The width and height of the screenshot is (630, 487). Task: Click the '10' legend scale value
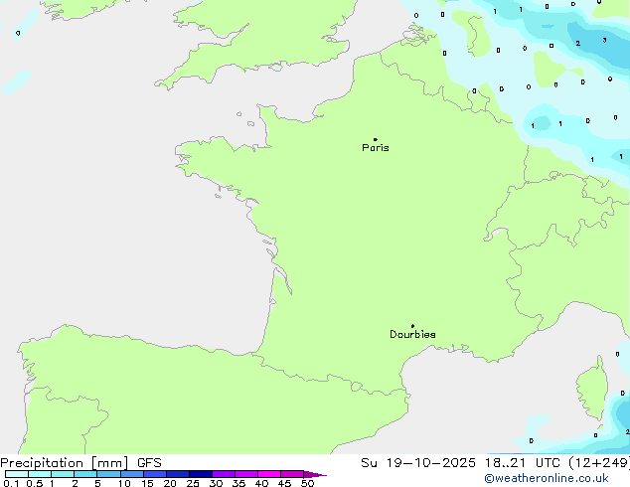[124, 483]
